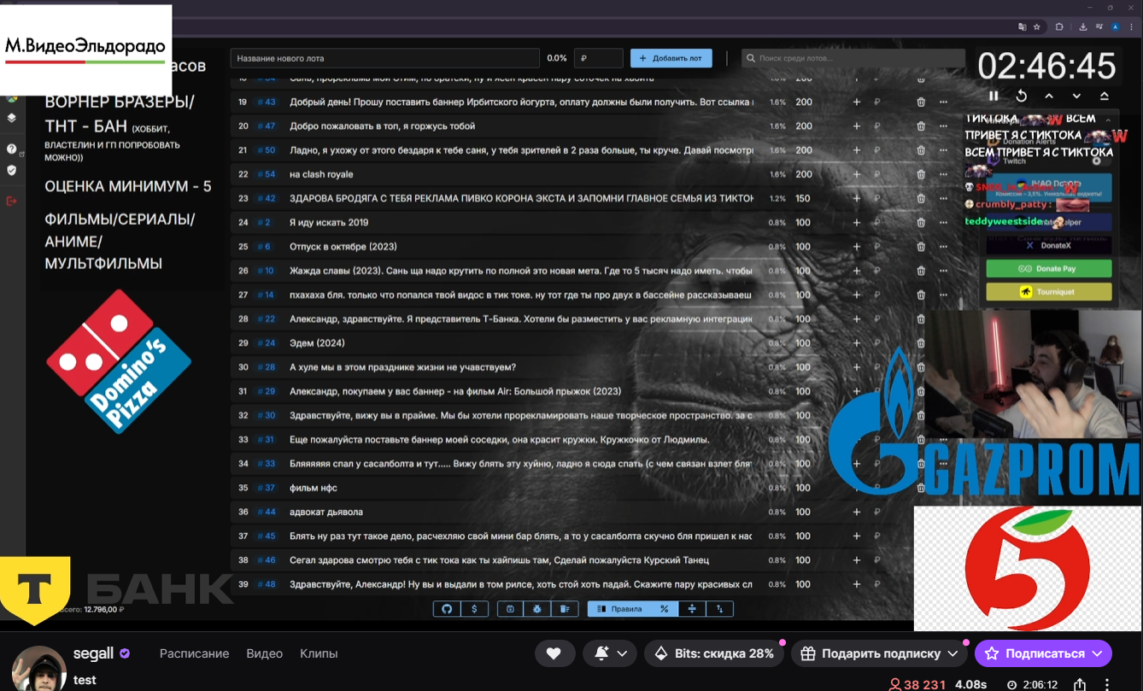Screen dimensions: 1143x691
Task: Click the red logout icon in left sidebar
Action: [x=11, y=202]
